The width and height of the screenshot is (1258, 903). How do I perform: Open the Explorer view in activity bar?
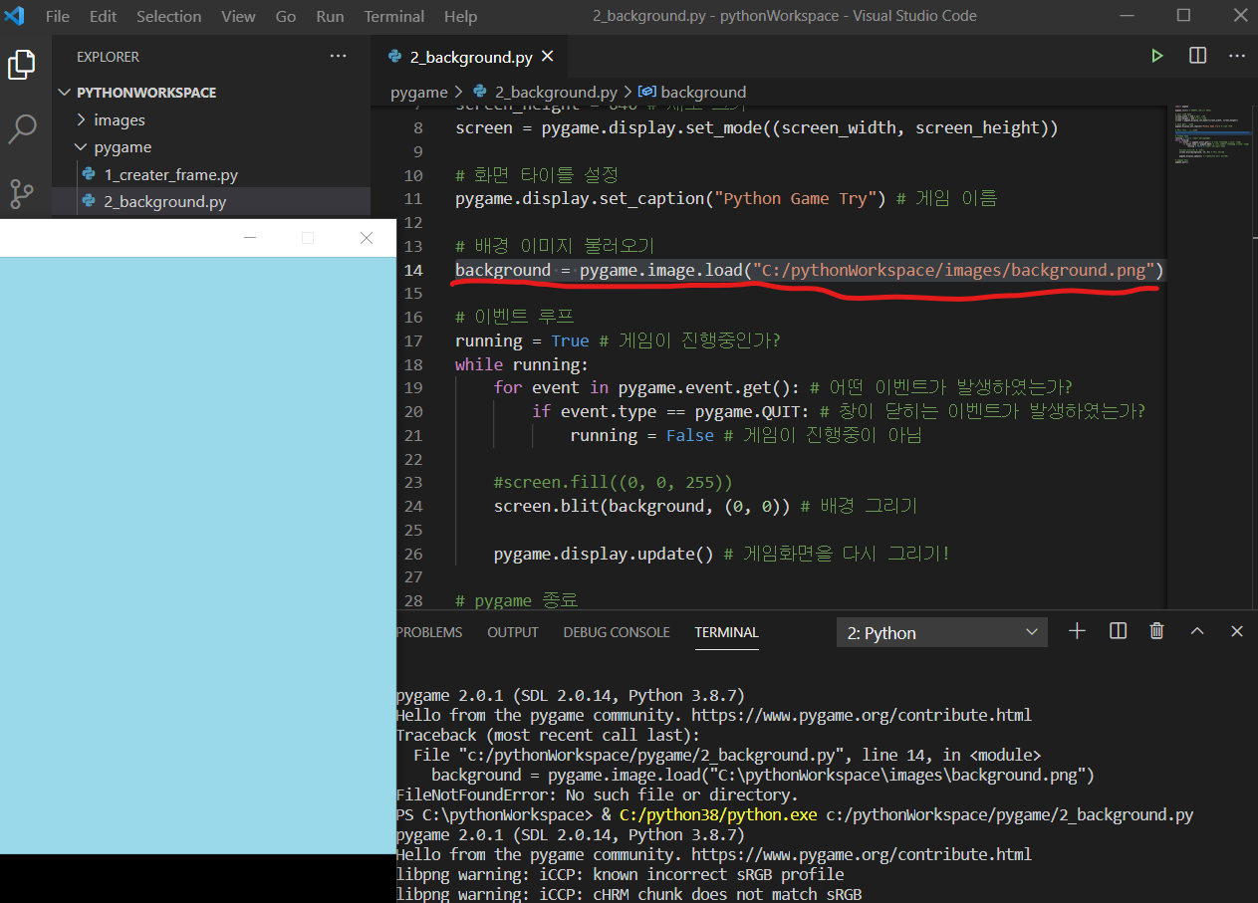pyautogui.click(x=22, y=66)
